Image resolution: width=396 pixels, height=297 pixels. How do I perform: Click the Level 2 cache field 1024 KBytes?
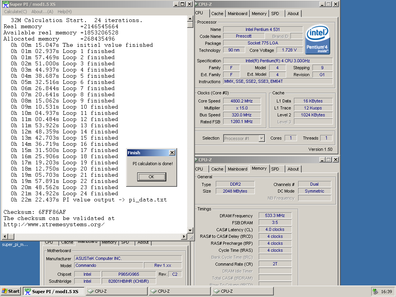[313, 115]
